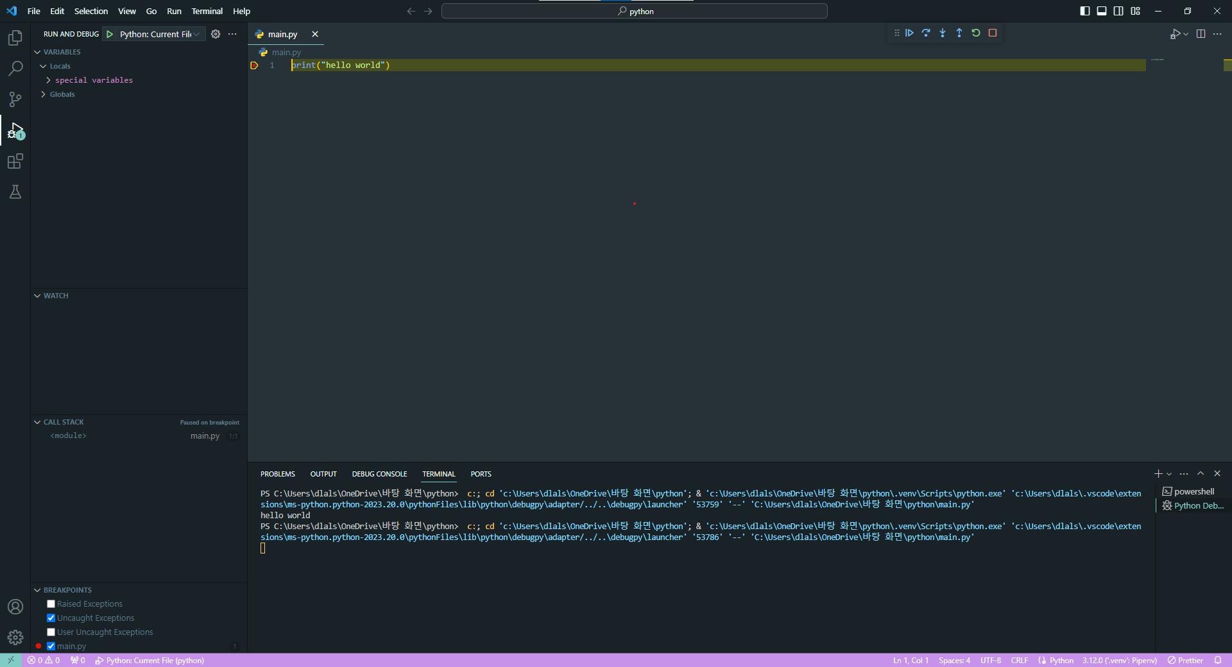The height and width of the screenshot is (667, 1232).
Task: Collapse the BREAKPOINTS section
Action: [37, 590]
